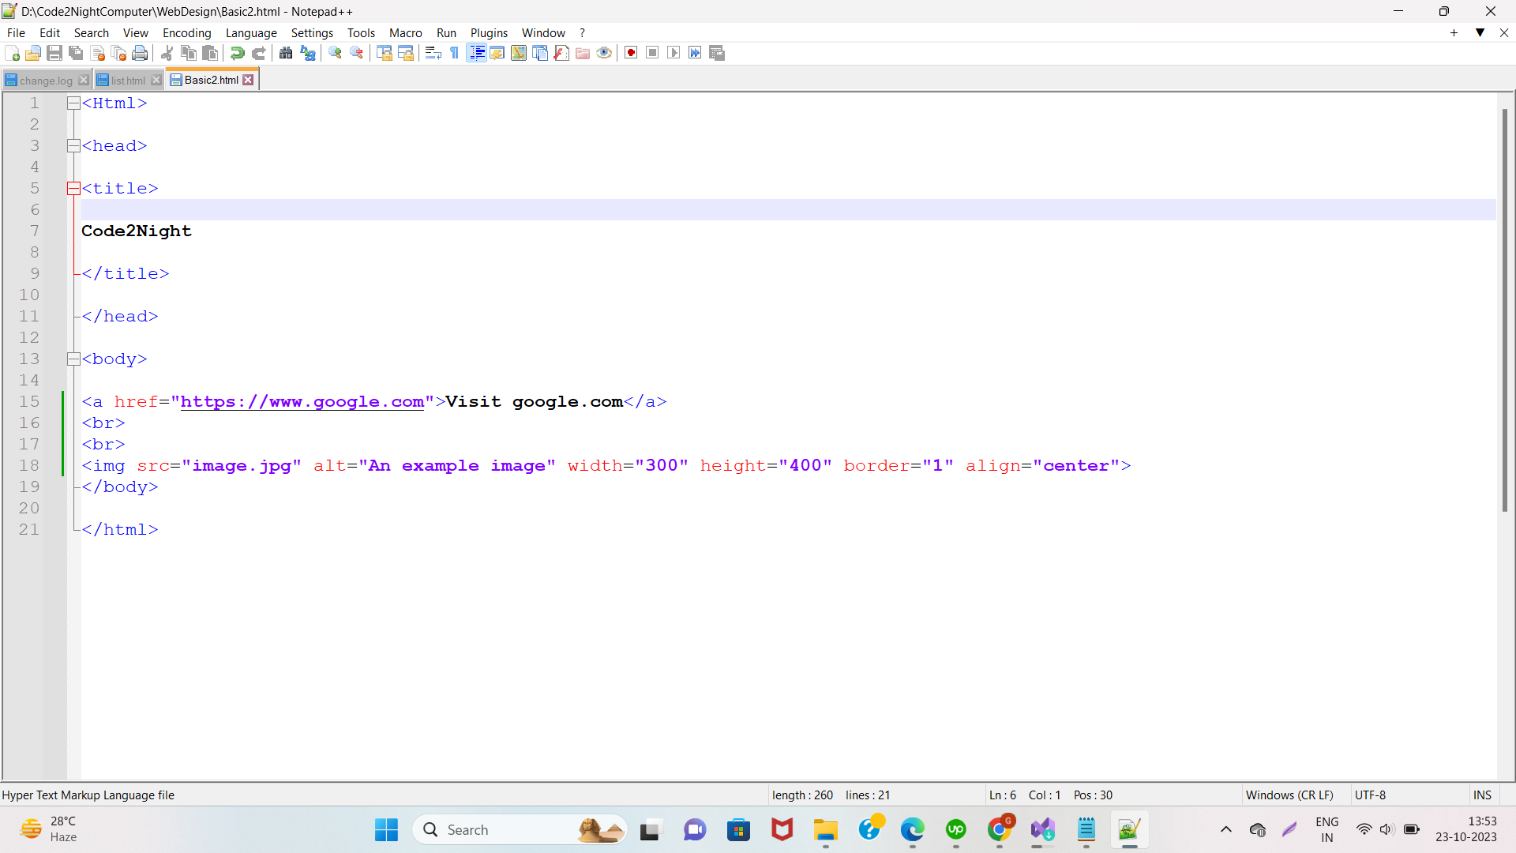Toggle the indent guide display
Image resolution: width=1516 pixels, height=853 pixels.
[476, 53]
